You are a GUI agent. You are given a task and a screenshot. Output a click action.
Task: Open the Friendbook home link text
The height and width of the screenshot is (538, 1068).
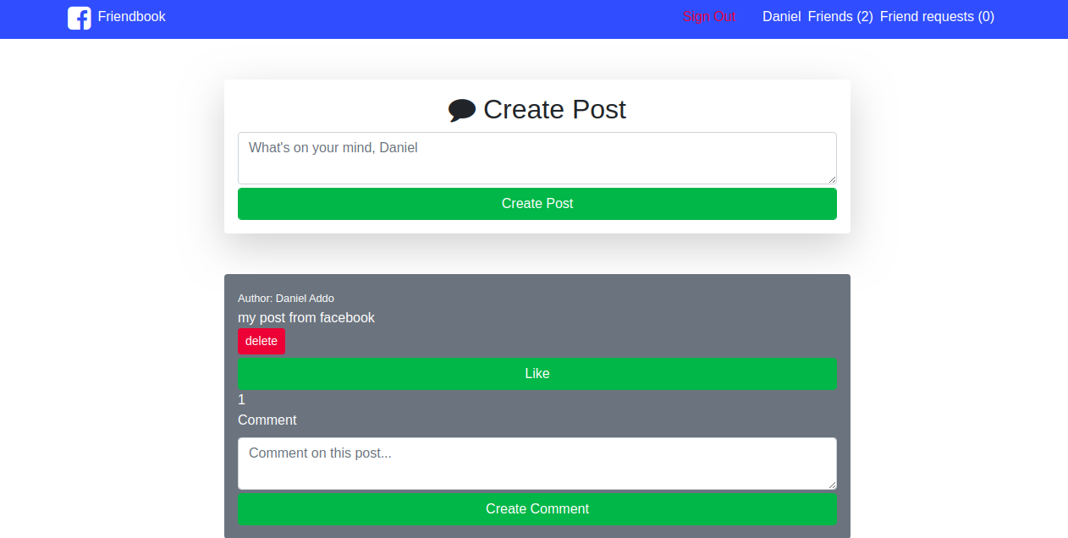click(131, 17)
